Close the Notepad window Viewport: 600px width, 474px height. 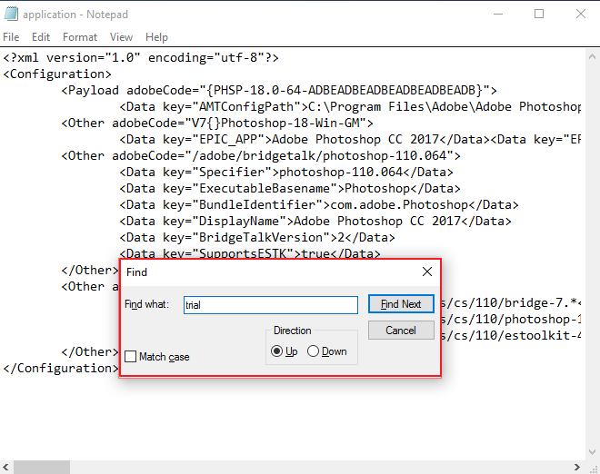[581, 15]
